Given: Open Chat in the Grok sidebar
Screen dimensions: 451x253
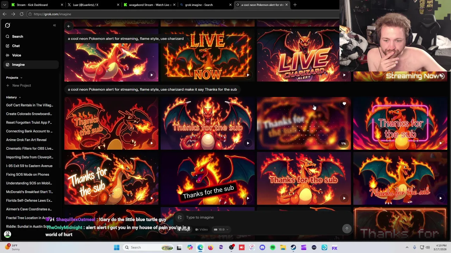Looking at the screenshot, I should (x=31, y=46).
